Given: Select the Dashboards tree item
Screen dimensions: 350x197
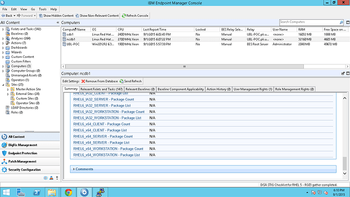Looking at the screenshot, I should [x=19, y=48].
